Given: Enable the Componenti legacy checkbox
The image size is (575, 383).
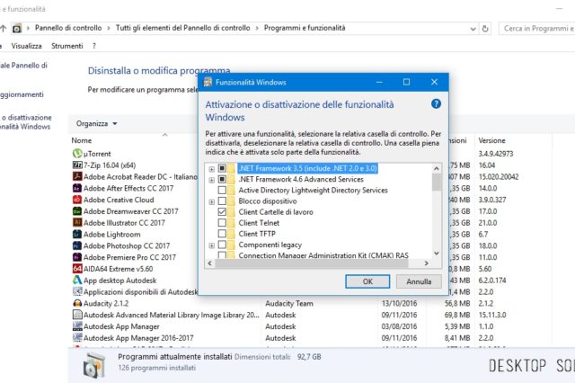Looking at the screenshot, I should click(222, 245).
